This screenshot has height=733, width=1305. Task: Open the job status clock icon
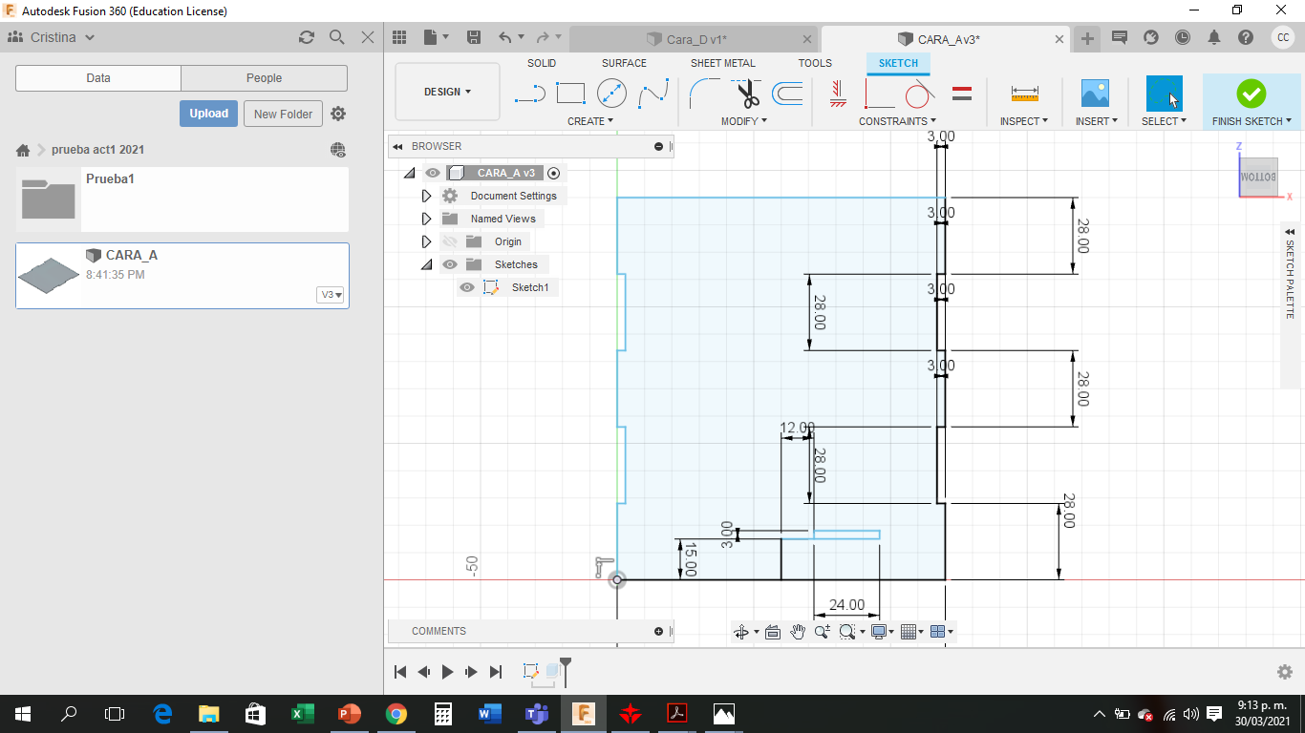1183,37
